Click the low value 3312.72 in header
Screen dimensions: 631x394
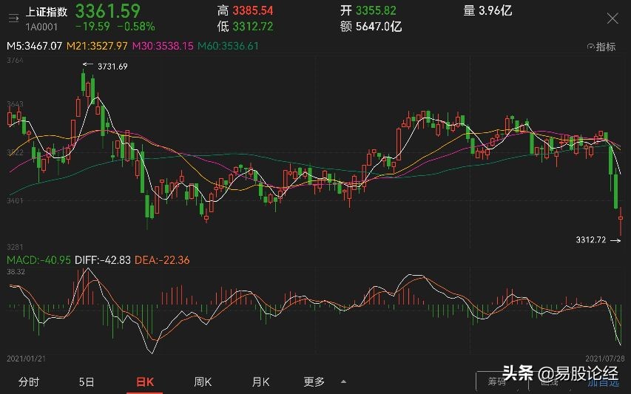[x=253, y=27]
